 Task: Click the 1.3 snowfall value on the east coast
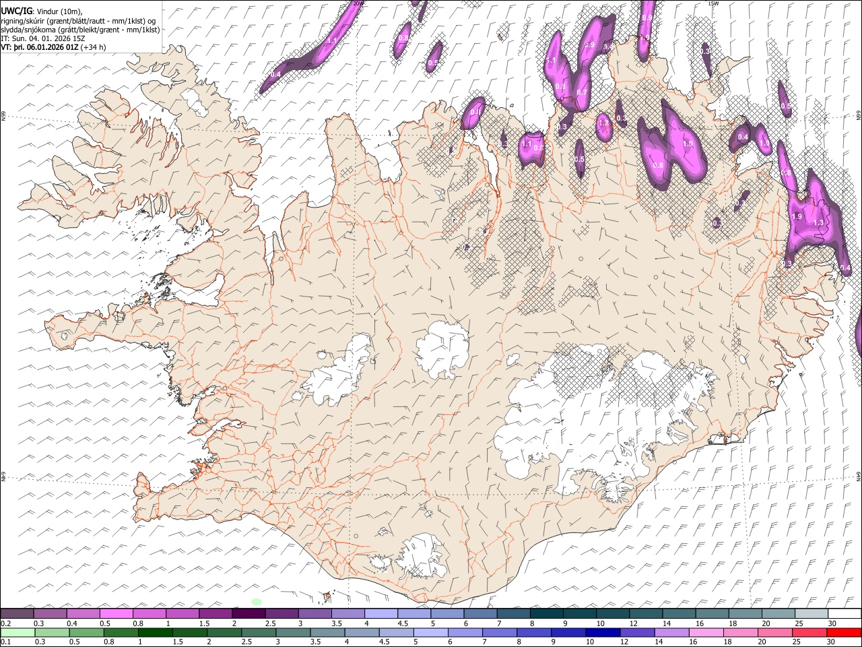(819, 222)
